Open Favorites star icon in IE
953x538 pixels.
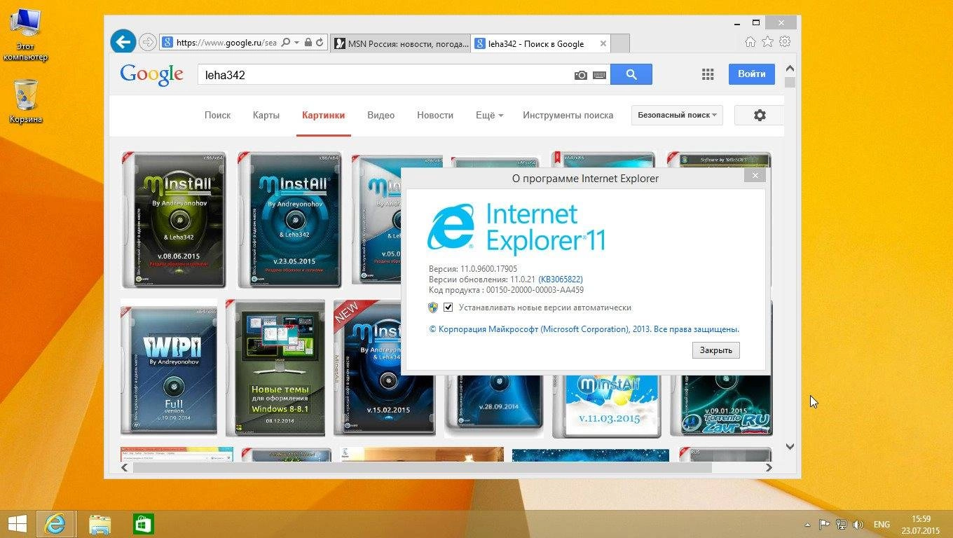tap(768, 42)
